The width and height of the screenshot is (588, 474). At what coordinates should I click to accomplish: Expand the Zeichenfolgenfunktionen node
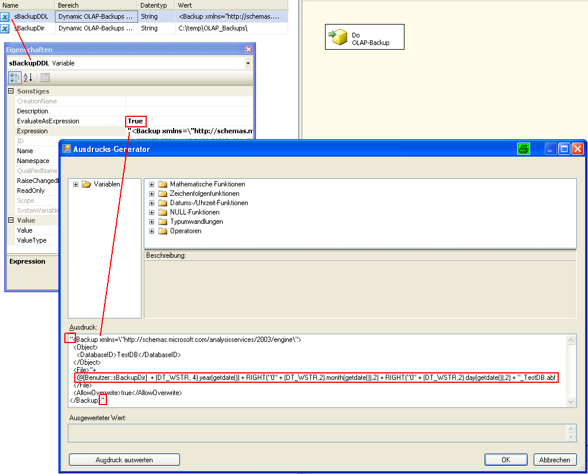click(152, 193)
